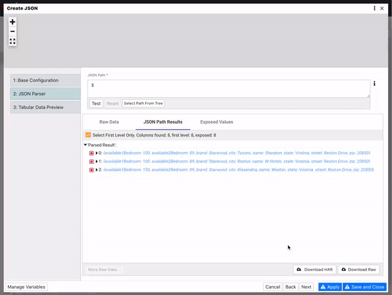This screenshot has height=295, width=392.
Task: Click the zoom in plus icon
Action: pos(12,22)
